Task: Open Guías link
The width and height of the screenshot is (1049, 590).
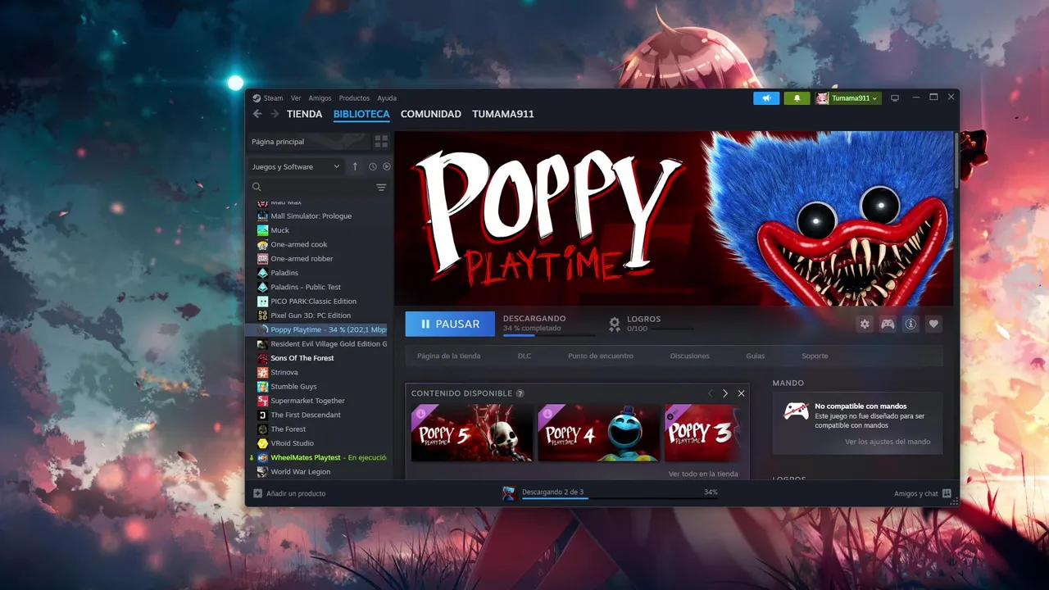Action: coord(756,356)
